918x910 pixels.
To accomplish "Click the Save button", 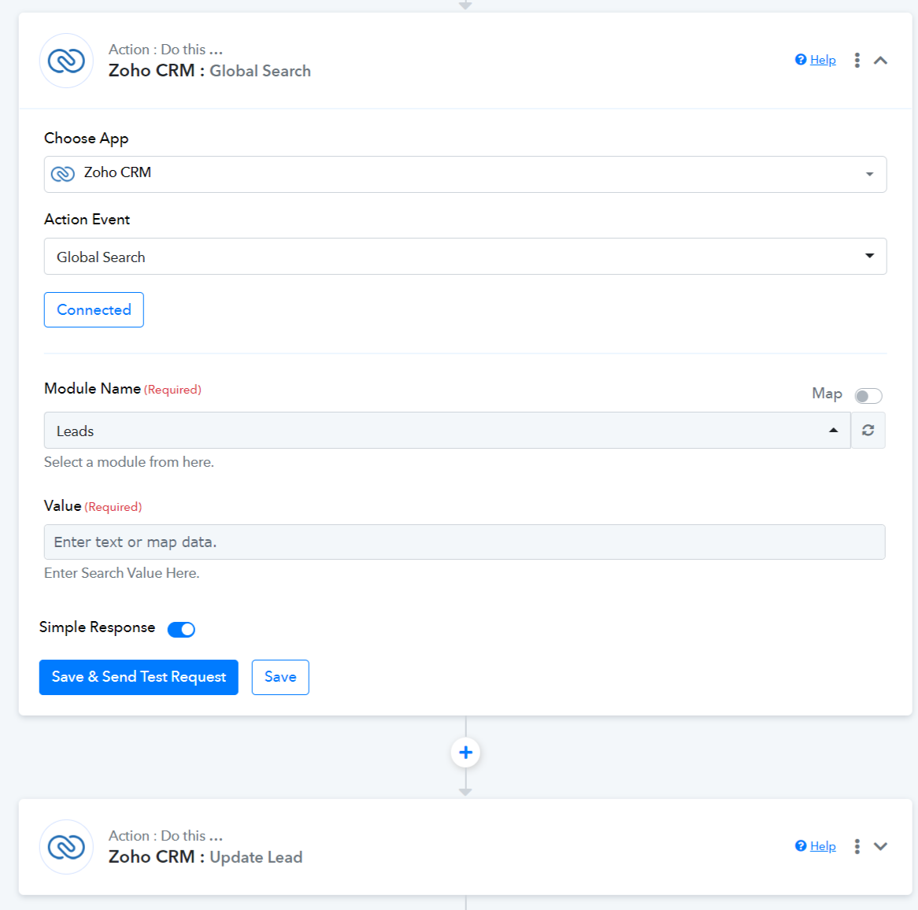I will coord(280,677).
